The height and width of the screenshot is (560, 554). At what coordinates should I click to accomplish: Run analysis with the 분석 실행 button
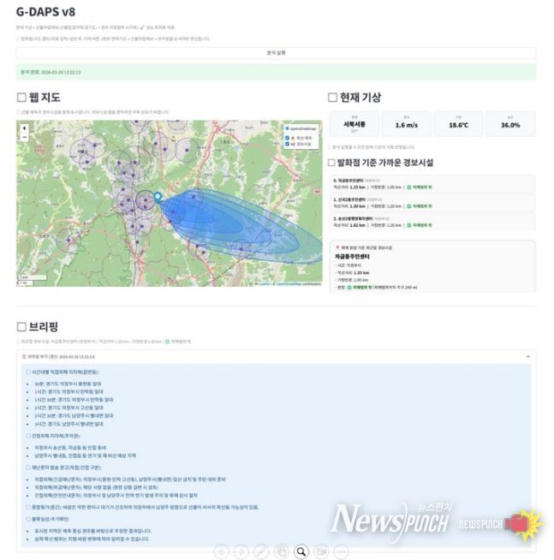276,52
